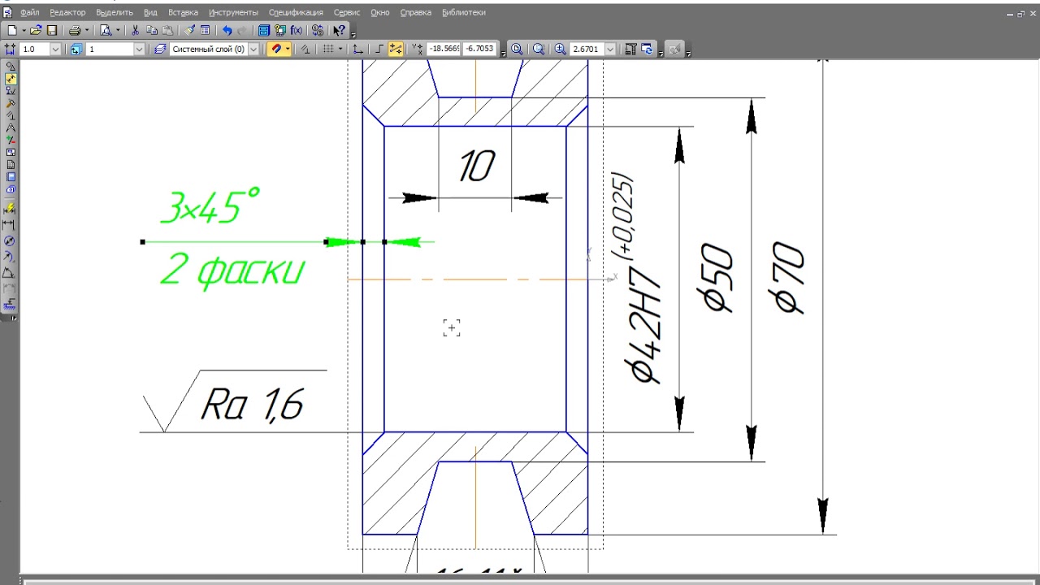Open the Файл menu
This screenshot has width=1040, height=585.
[30, 12]
